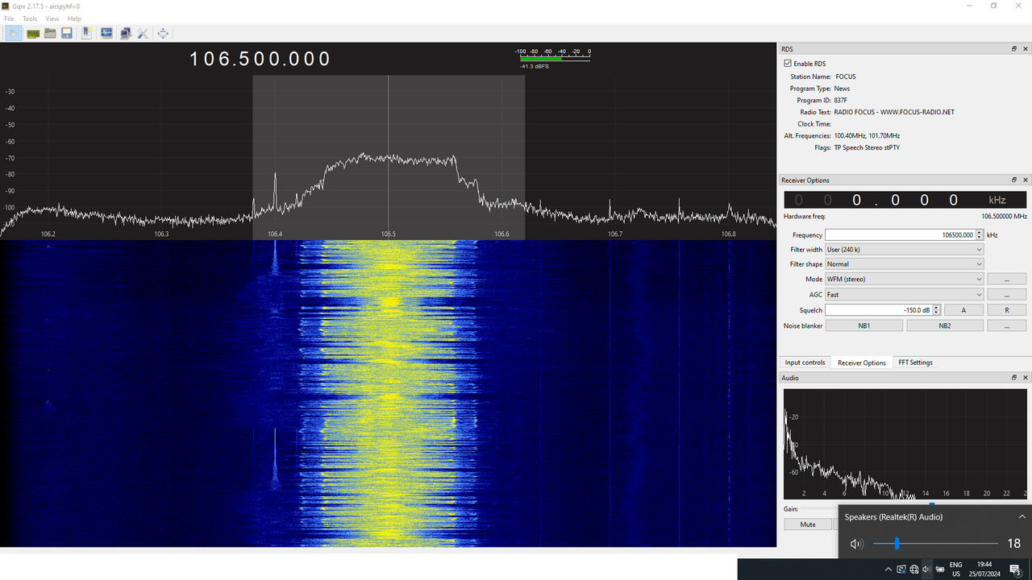Undock the Receiver Options panel
1032x580 pixels.
pyautogui.click(x=1014, y=180)
